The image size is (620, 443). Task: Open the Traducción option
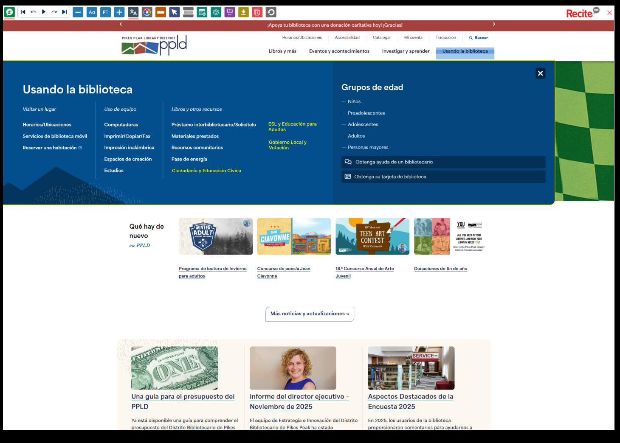click(446, 37)
